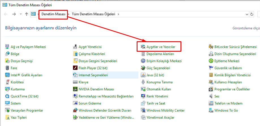Open Kimlik Bilgileri Yöneticisi link
Viewport: 260px width, 126px height.
click(233, 75)
